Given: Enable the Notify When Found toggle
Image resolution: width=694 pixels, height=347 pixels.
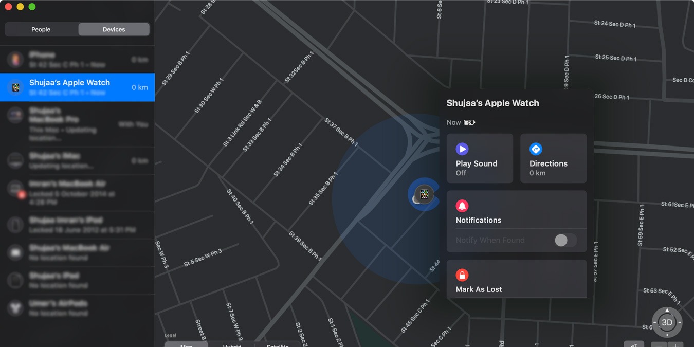Looking at the screenshot, I should [565, 240].
